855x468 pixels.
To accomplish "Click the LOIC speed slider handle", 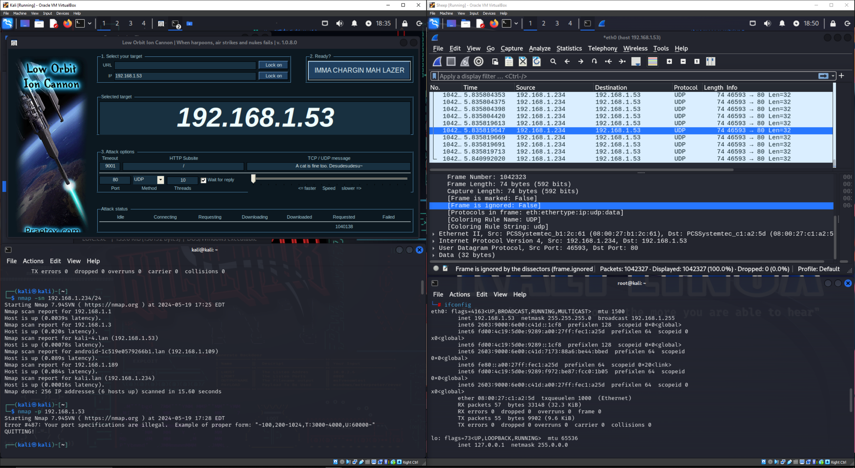I will pyautogui.click(x=253, y=179).
